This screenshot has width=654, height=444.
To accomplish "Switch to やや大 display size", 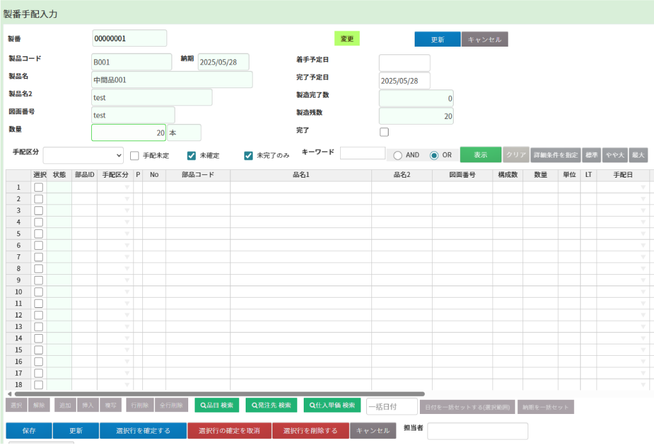I will (614, 155).
